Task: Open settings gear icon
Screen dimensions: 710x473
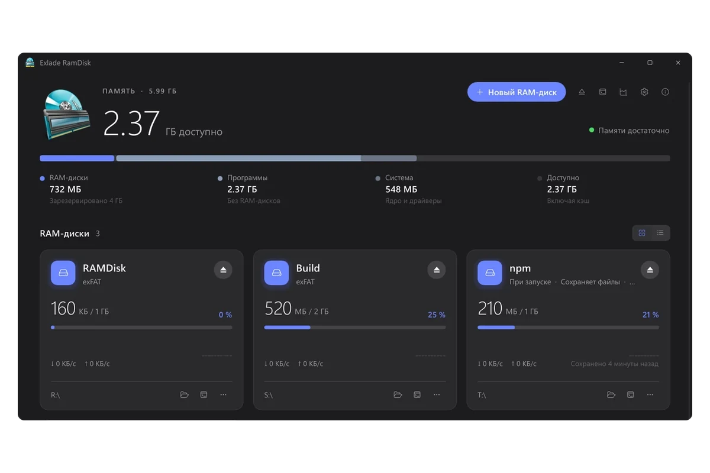Action: (644, 92)
